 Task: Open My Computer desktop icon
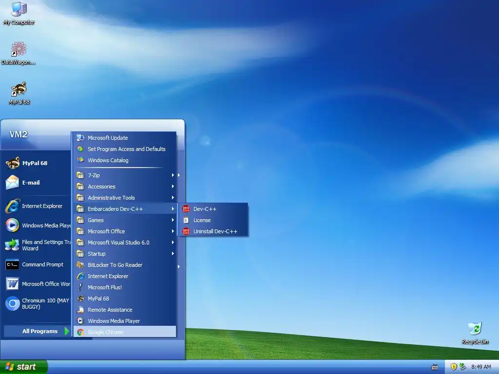[19, 13]
